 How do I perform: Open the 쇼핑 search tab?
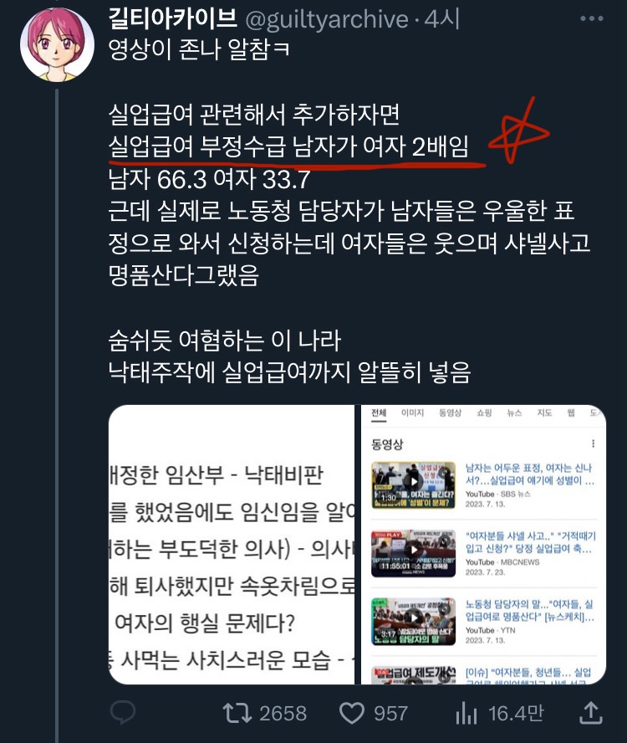pos(484,412)
